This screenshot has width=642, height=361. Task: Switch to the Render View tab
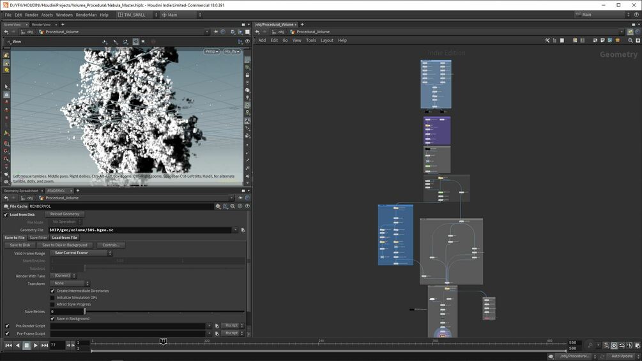coord(42,24)
